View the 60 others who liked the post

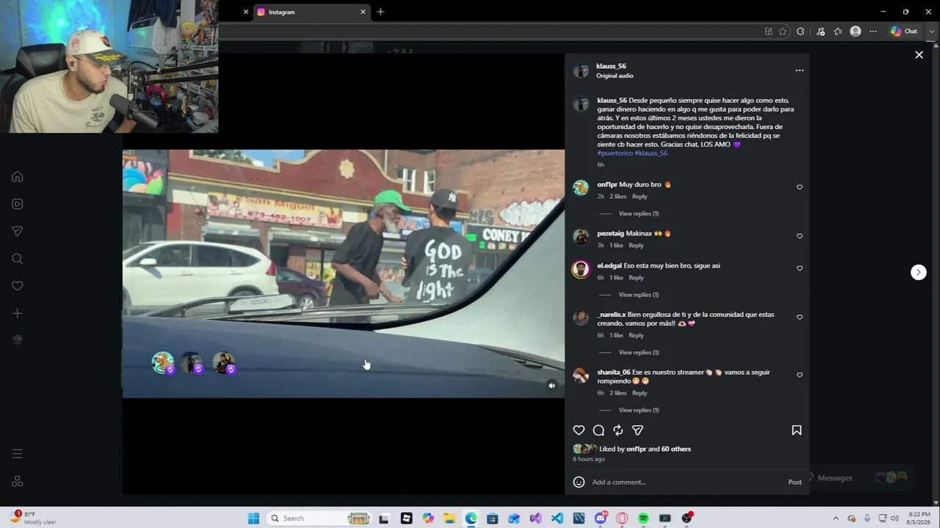676,449
